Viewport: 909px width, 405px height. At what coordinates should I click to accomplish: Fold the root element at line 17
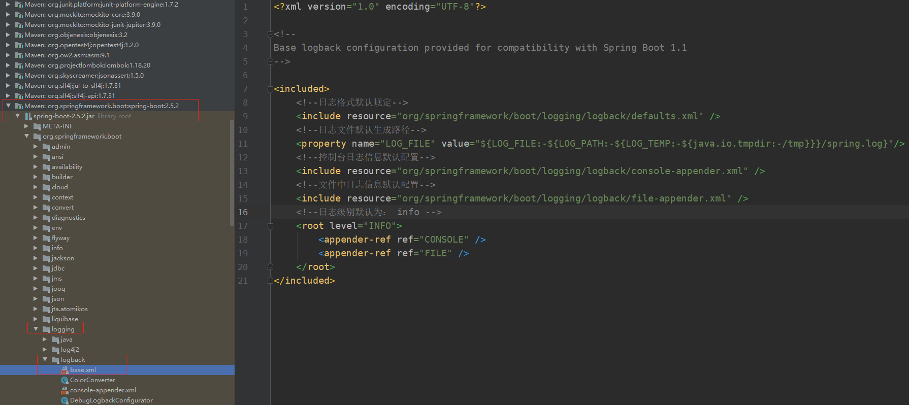point(270,226)
